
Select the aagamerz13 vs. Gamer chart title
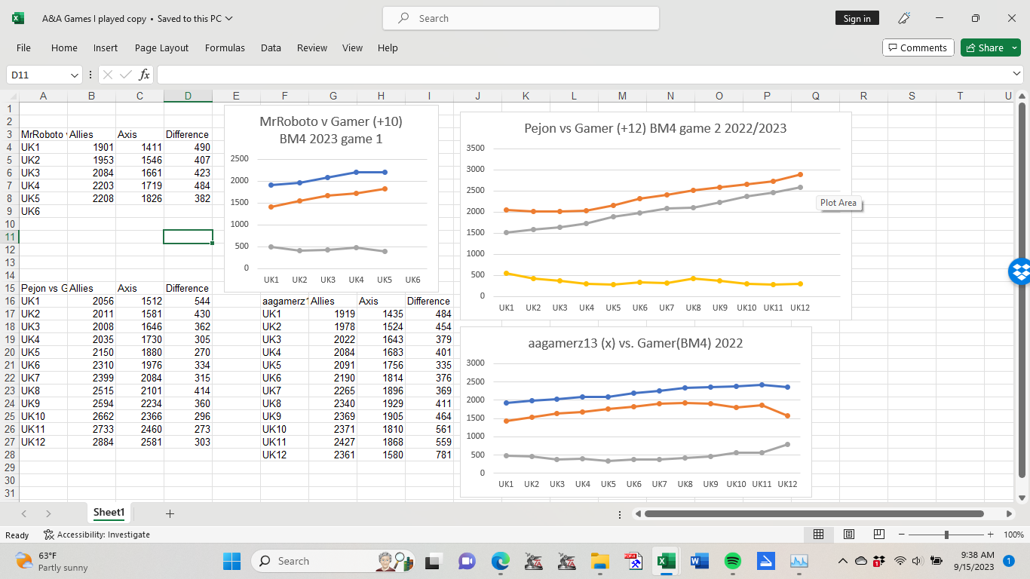636,343
